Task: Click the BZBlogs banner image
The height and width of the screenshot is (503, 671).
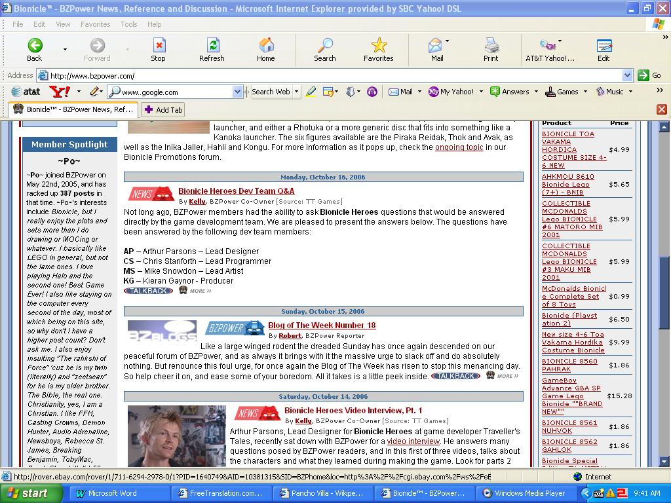Action: pos(163,331)
